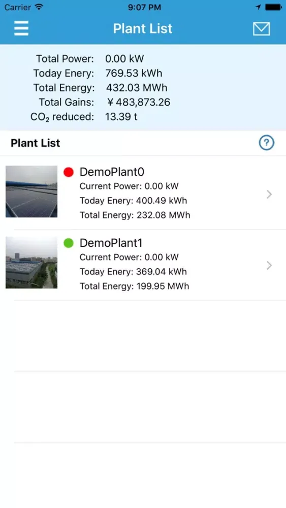Screen dimensions: 286x508
Task: Select the DemoPlant1 name
Action: point(111,243)
